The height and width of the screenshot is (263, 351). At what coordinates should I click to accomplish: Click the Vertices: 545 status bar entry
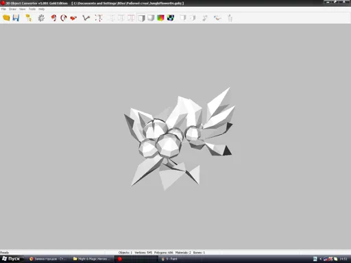point(143,253)
